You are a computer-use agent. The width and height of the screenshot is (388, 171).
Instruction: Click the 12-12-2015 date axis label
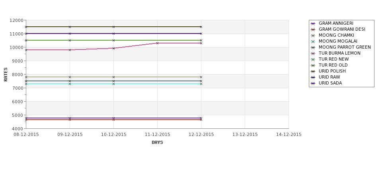coord(201,134)
